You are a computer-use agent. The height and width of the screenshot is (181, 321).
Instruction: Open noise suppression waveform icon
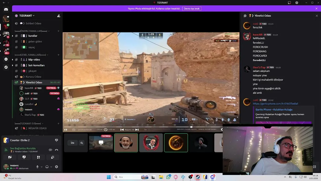click(50, 150)
